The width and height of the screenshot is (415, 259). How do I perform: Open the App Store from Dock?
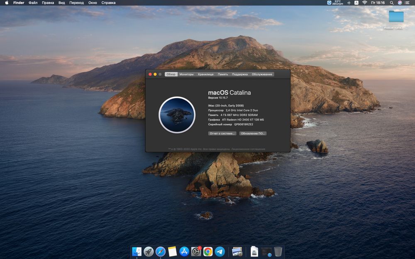coord(184,252)
